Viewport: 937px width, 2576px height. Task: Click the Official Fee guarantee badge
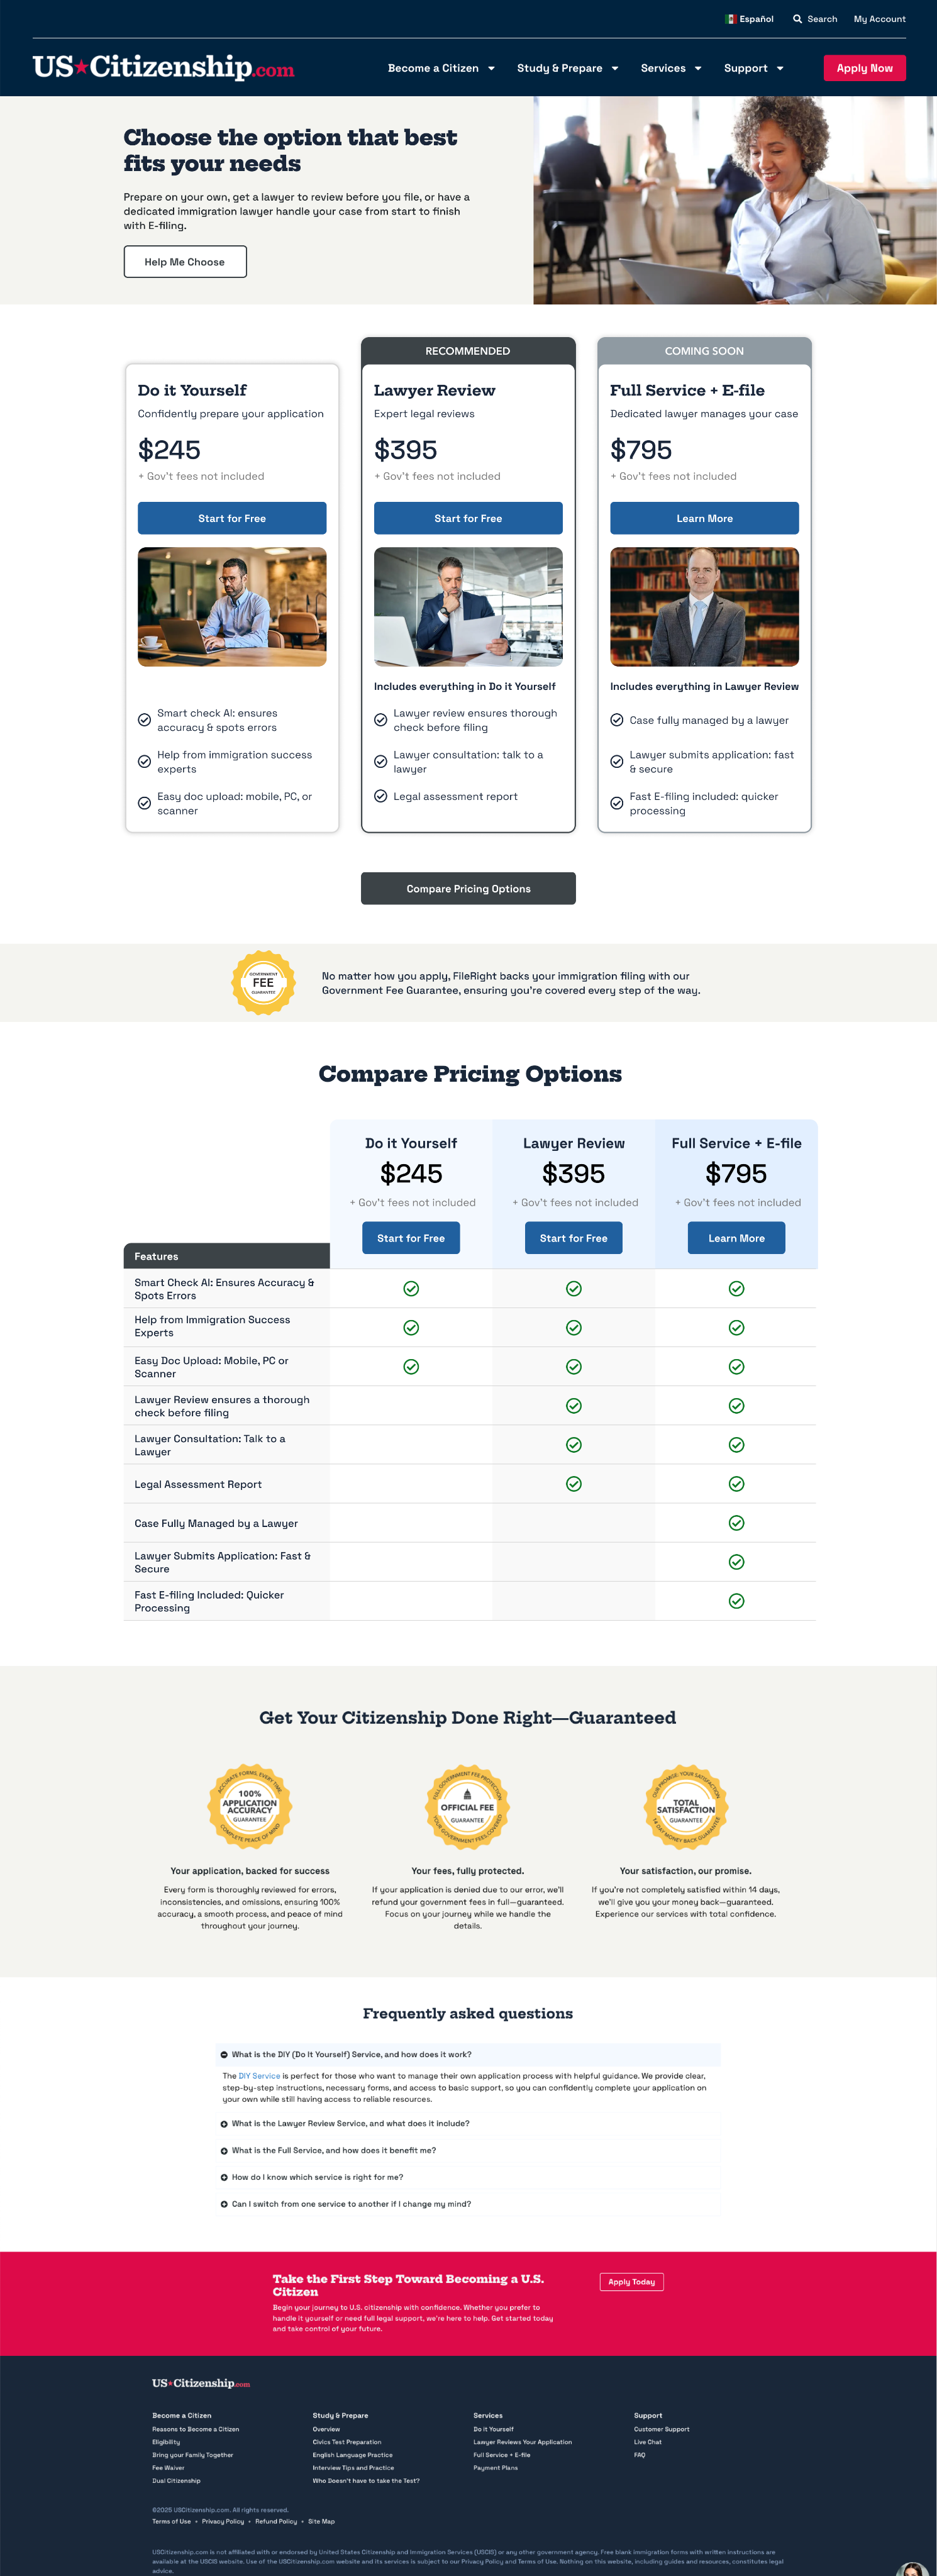coord(467,1806)
